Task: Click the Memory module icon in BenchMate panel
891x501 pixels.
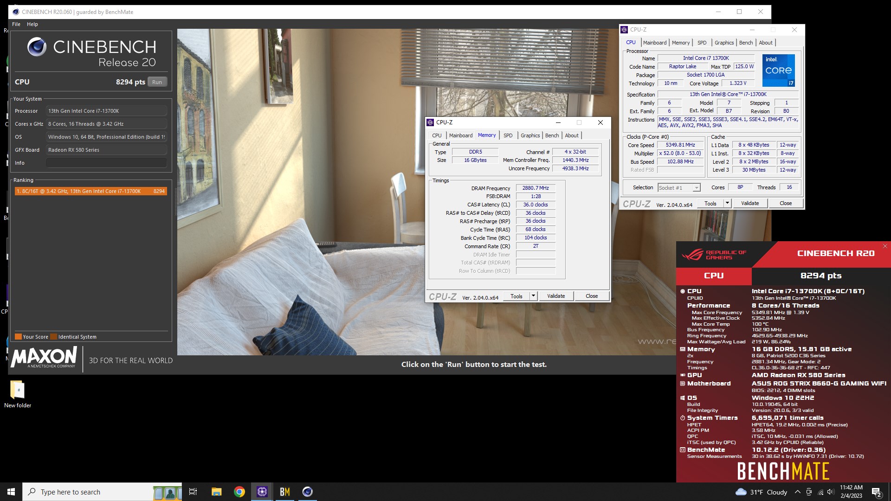Action: pyautogui.click(x=683, y=349)
